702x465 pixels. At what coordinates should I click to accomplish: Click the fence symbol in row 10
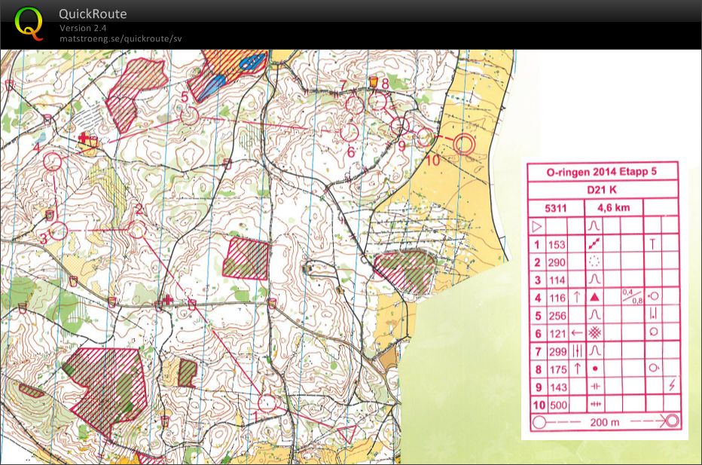click(595, 404)
